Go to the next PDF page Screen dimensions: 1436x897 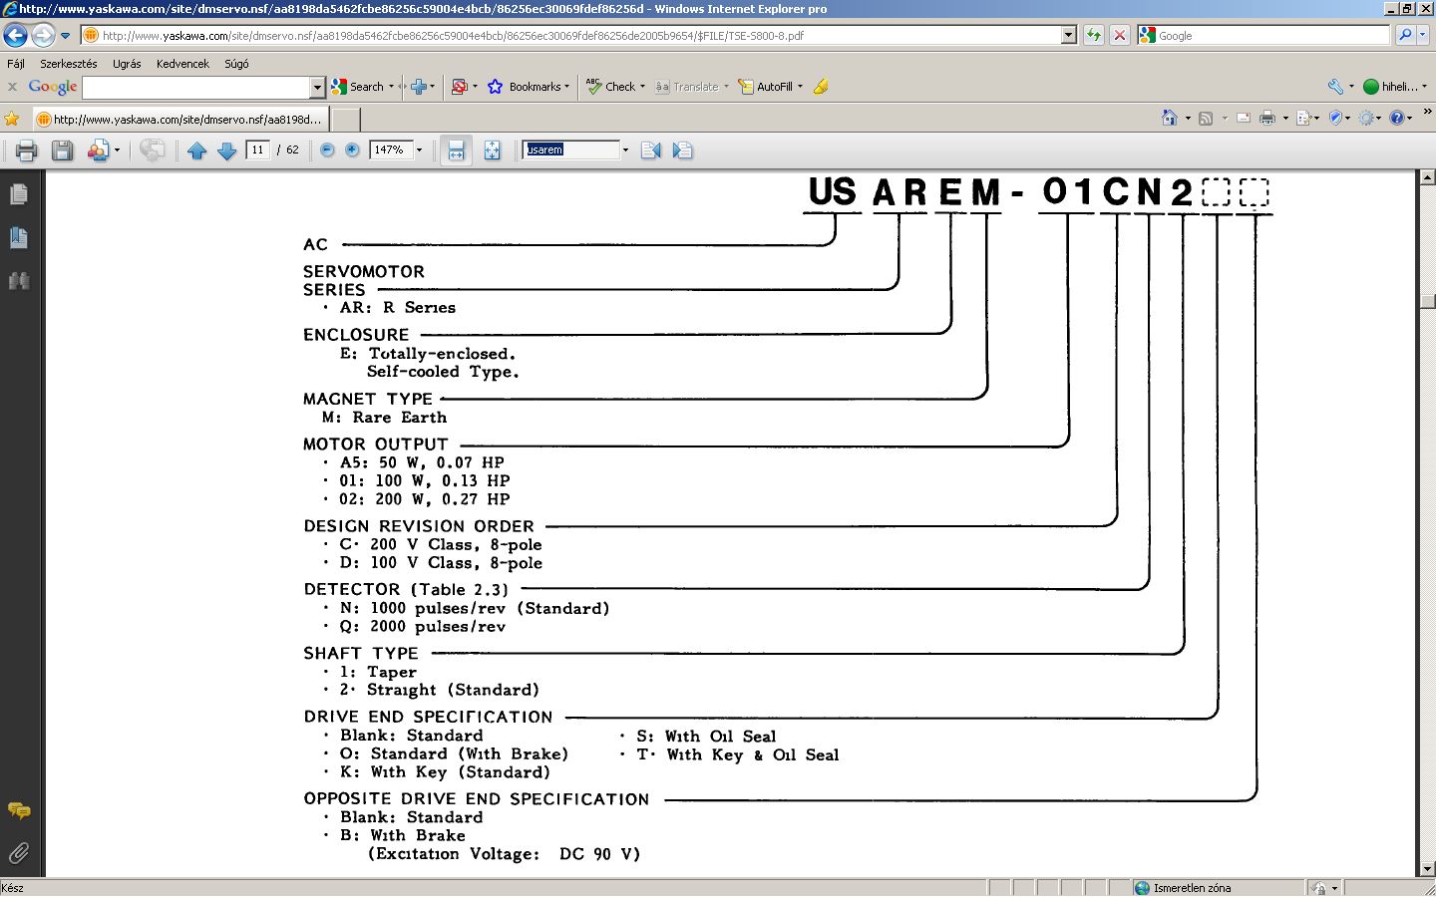click(x=226, y=150)
